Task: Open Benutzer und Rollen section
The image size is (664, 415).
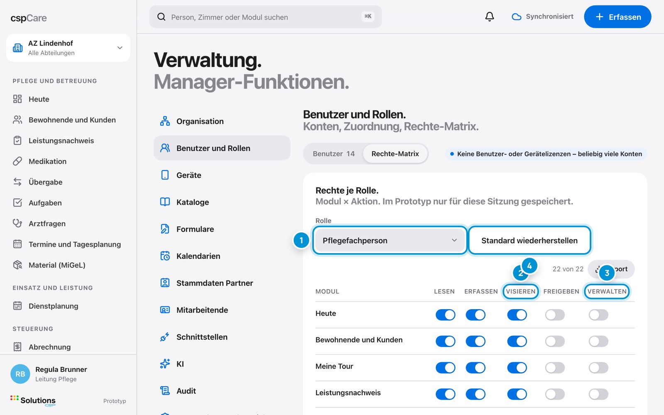Action: [x=222, y=148]
